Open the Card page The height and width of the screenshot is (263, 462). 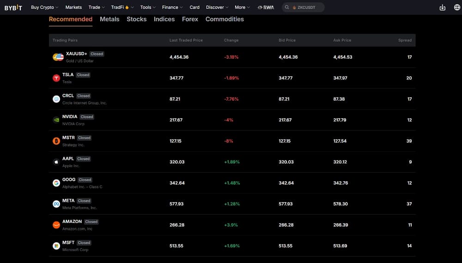[x=195, y=7]
